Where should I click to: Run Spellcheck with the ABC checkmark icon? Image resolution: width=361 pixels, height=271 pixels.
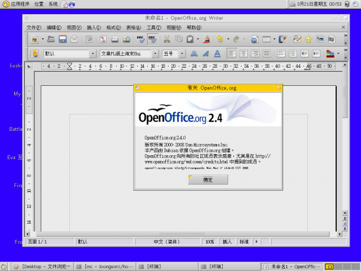point(140,39)
